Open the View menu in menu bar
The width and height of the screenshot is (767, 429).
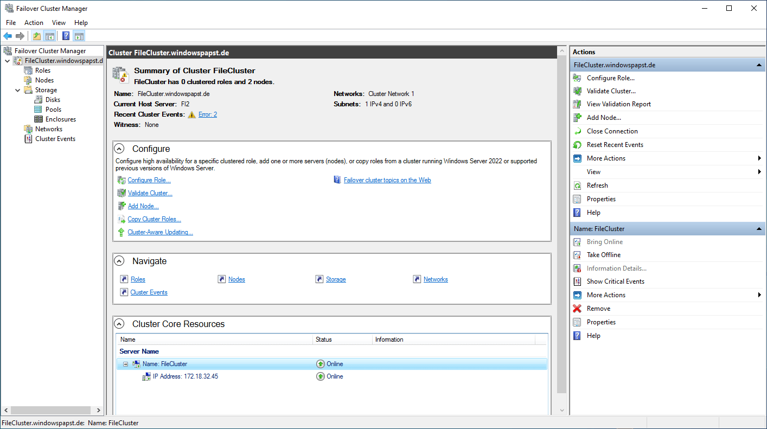[x=59, y=23]
